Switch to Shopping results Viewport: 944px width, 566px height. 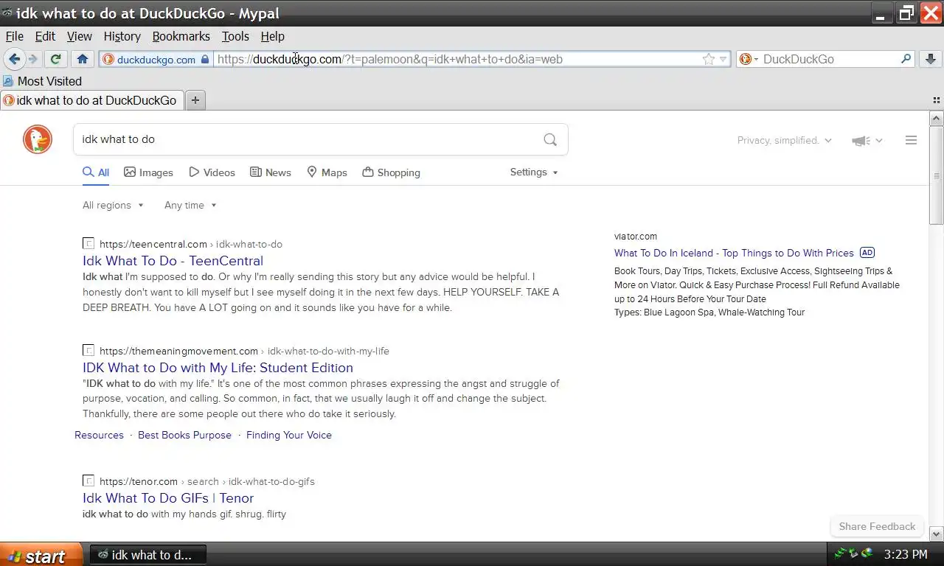(391, 172)
